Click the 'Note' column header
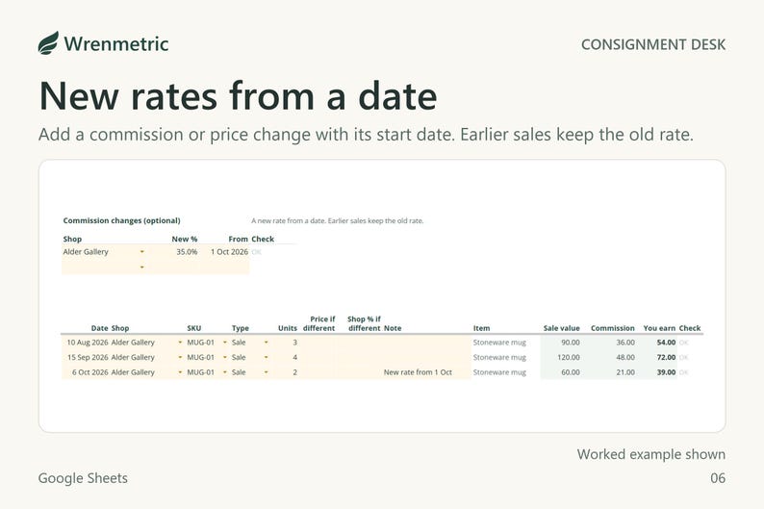764x509 pixels. pyautogui.click(x=393, y=328)
